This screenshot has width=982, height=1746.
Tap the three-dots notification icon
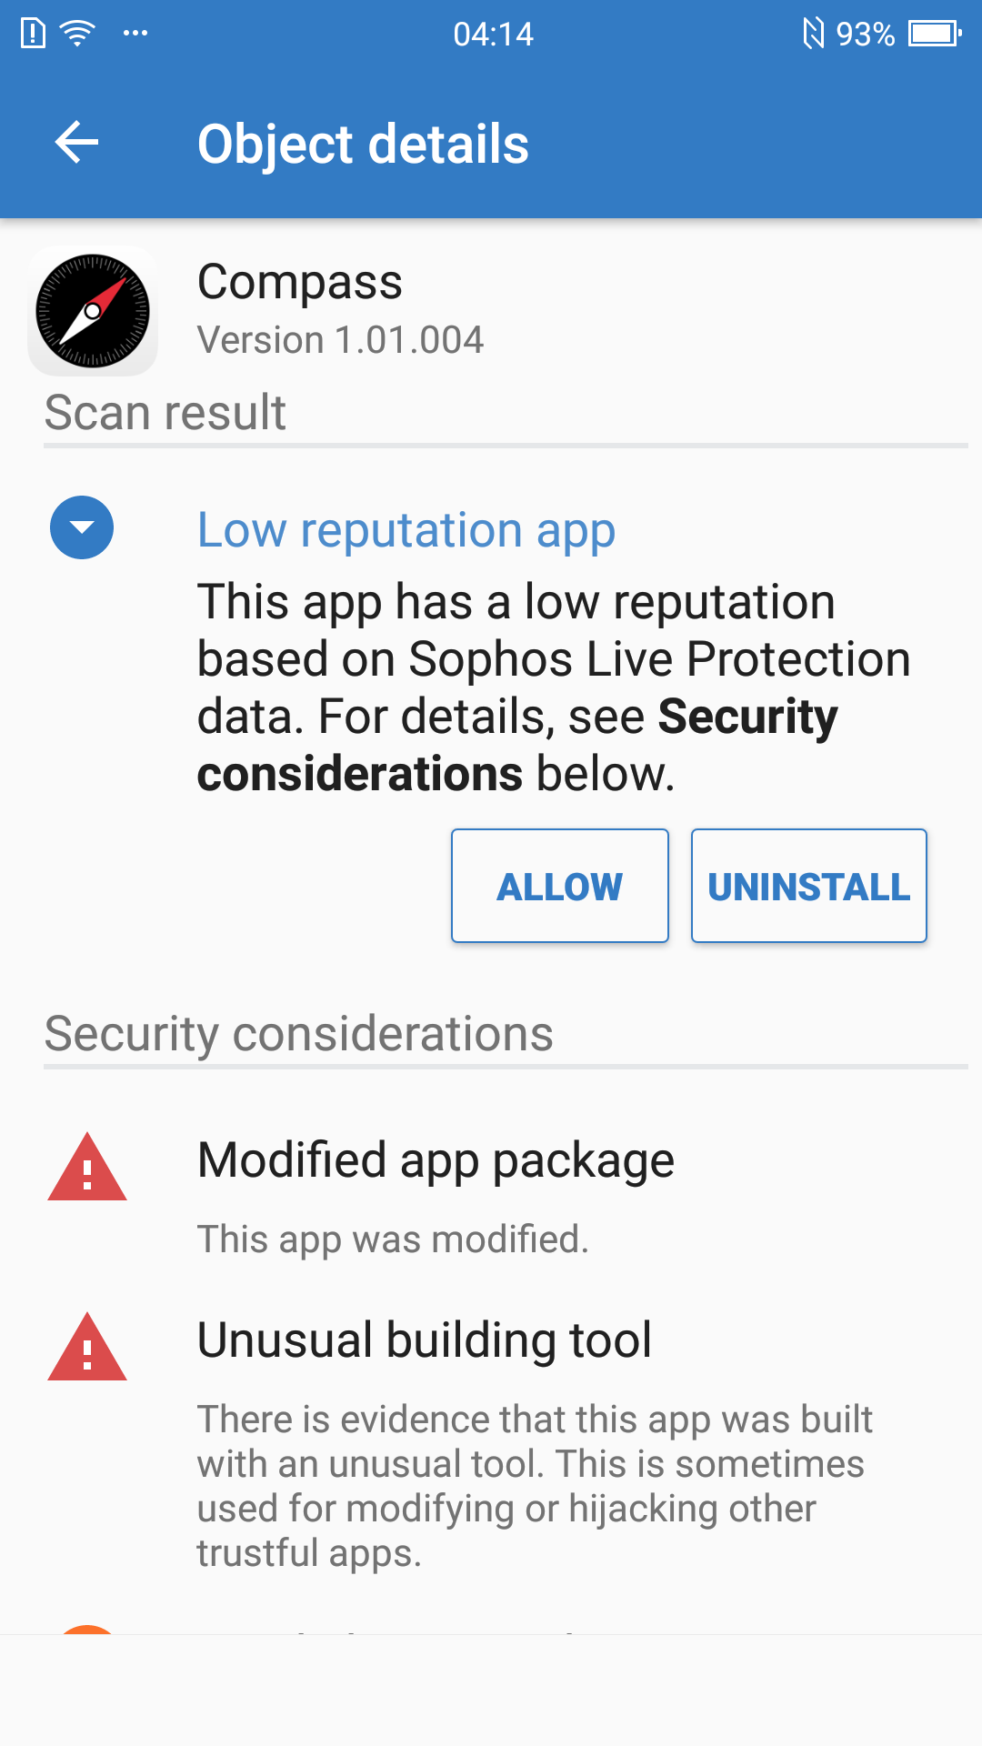(135, 34)
